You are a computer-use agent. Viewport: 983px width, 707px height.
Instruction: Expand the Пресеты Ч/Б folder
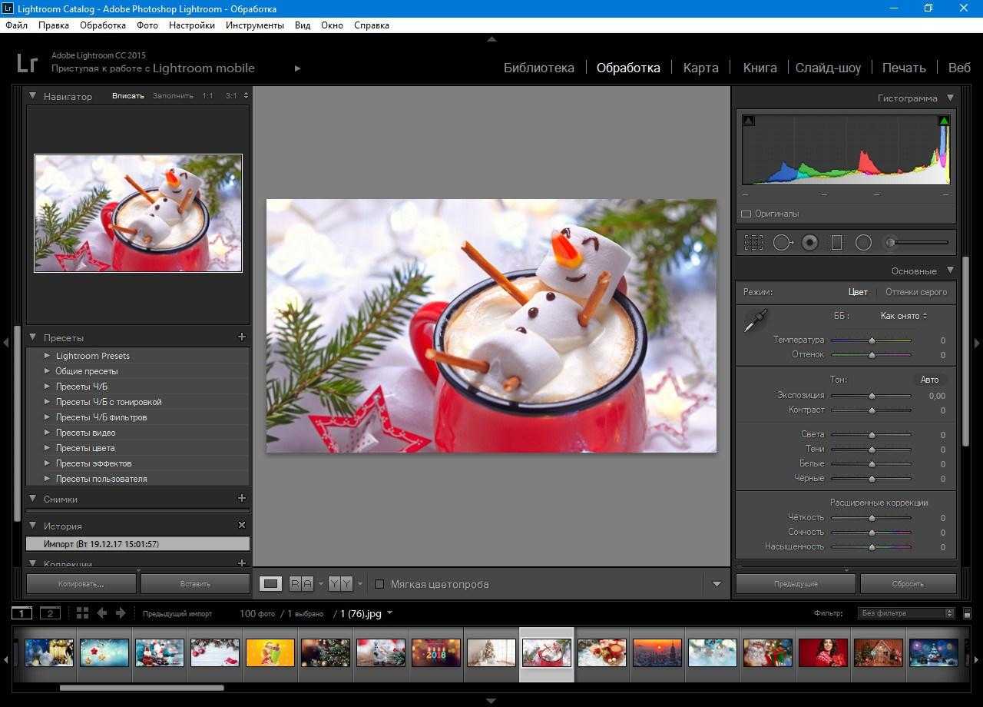47,387
